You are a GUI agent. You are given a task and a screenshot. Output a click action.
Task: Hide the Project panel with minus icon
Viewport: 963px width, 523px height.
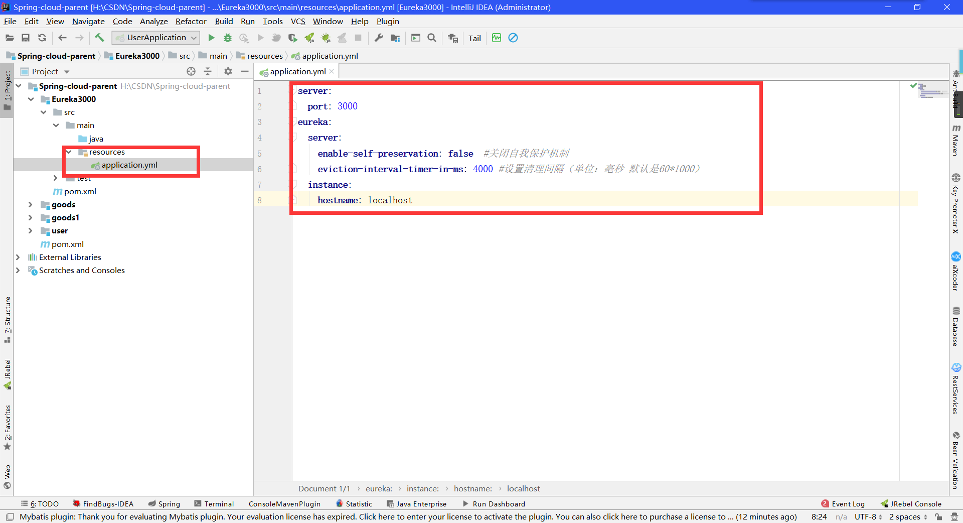tap(245, 71)
